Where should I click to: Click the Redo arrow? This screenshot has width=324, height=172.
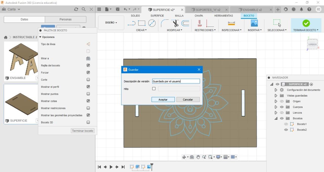click(135, 9)
